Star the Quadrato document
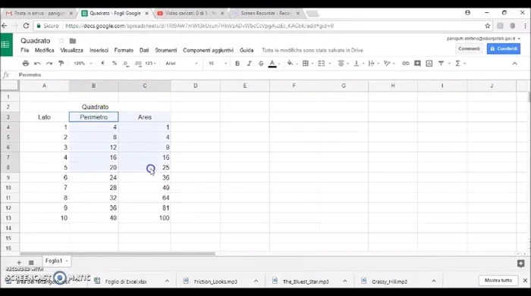The width and height of the screenshot is (531, 296). point(61,41)
